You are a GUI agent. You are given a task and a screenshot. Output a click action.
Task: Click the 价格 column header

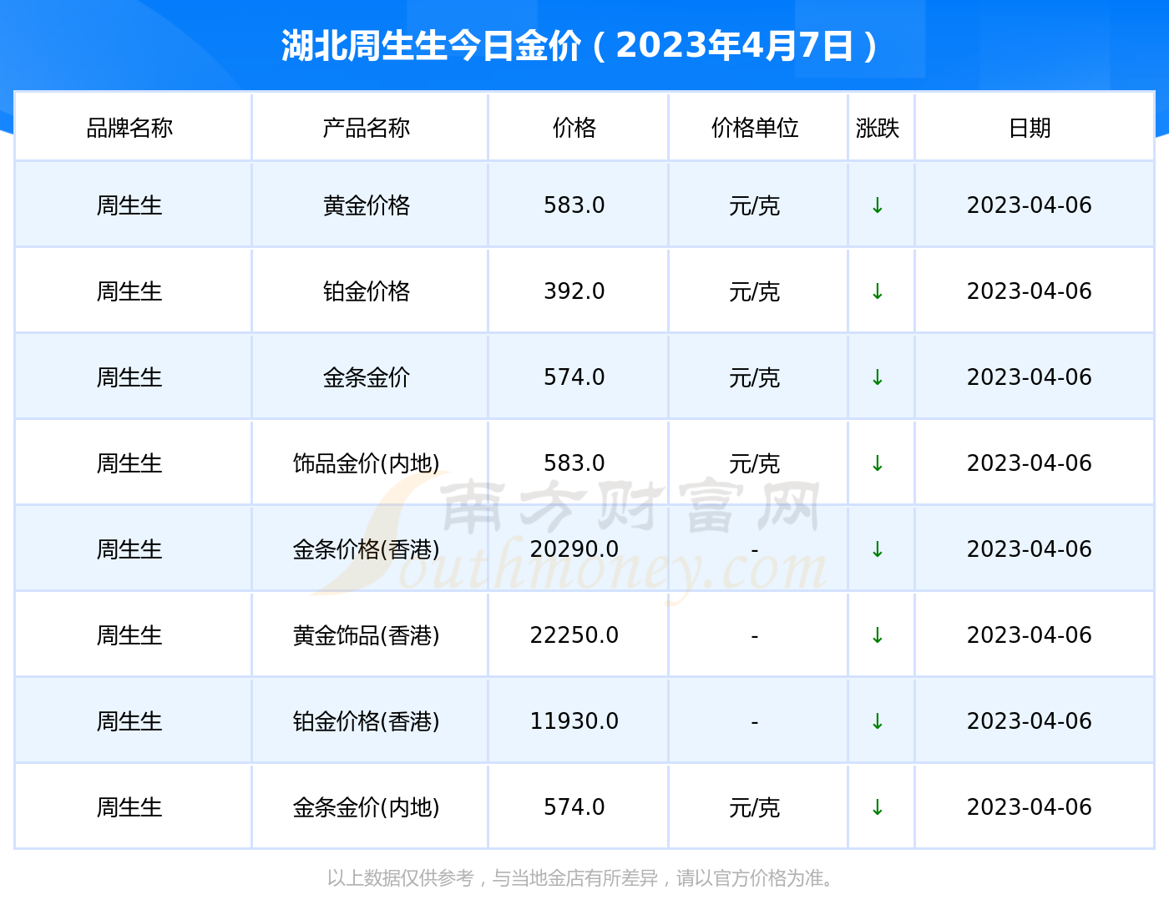[x=574, y=128]
